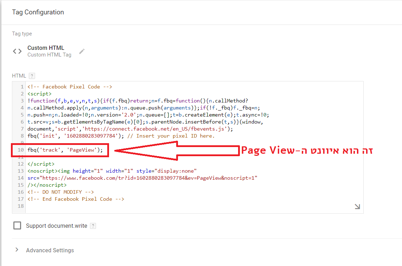The height and width of the screenshot is (266, 402).
Task: Click the End Facebook Pixel Code comment
Action: (x=76, y=199)
